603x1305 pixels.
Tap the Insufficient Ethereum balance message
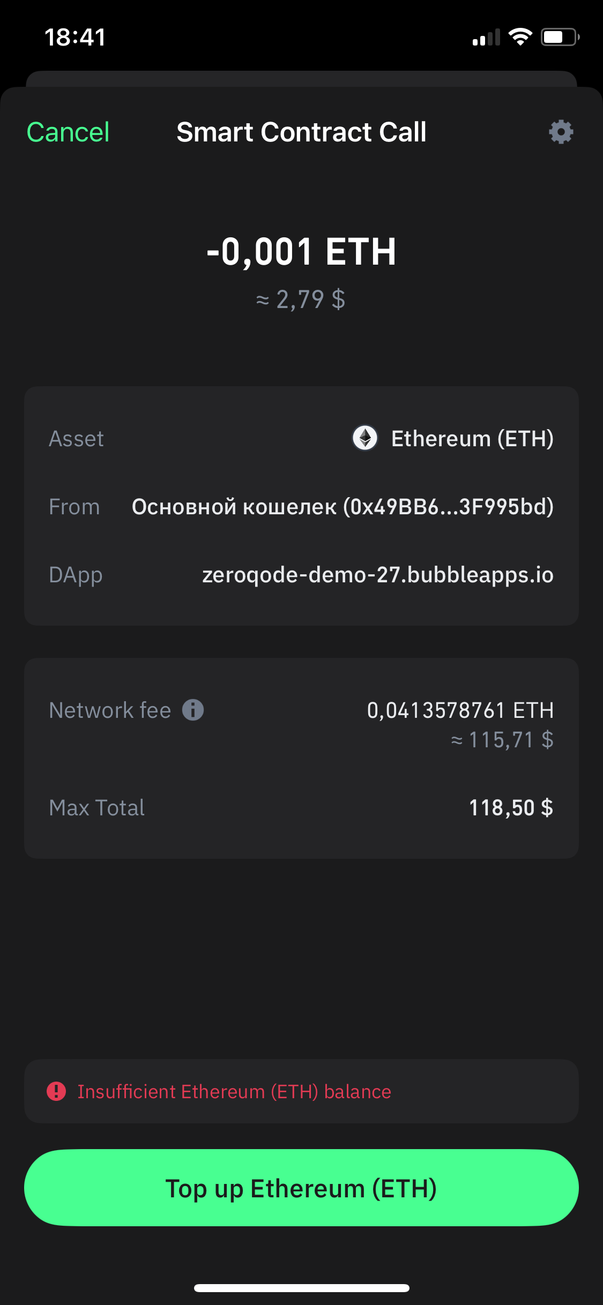tap(234, 1091)
